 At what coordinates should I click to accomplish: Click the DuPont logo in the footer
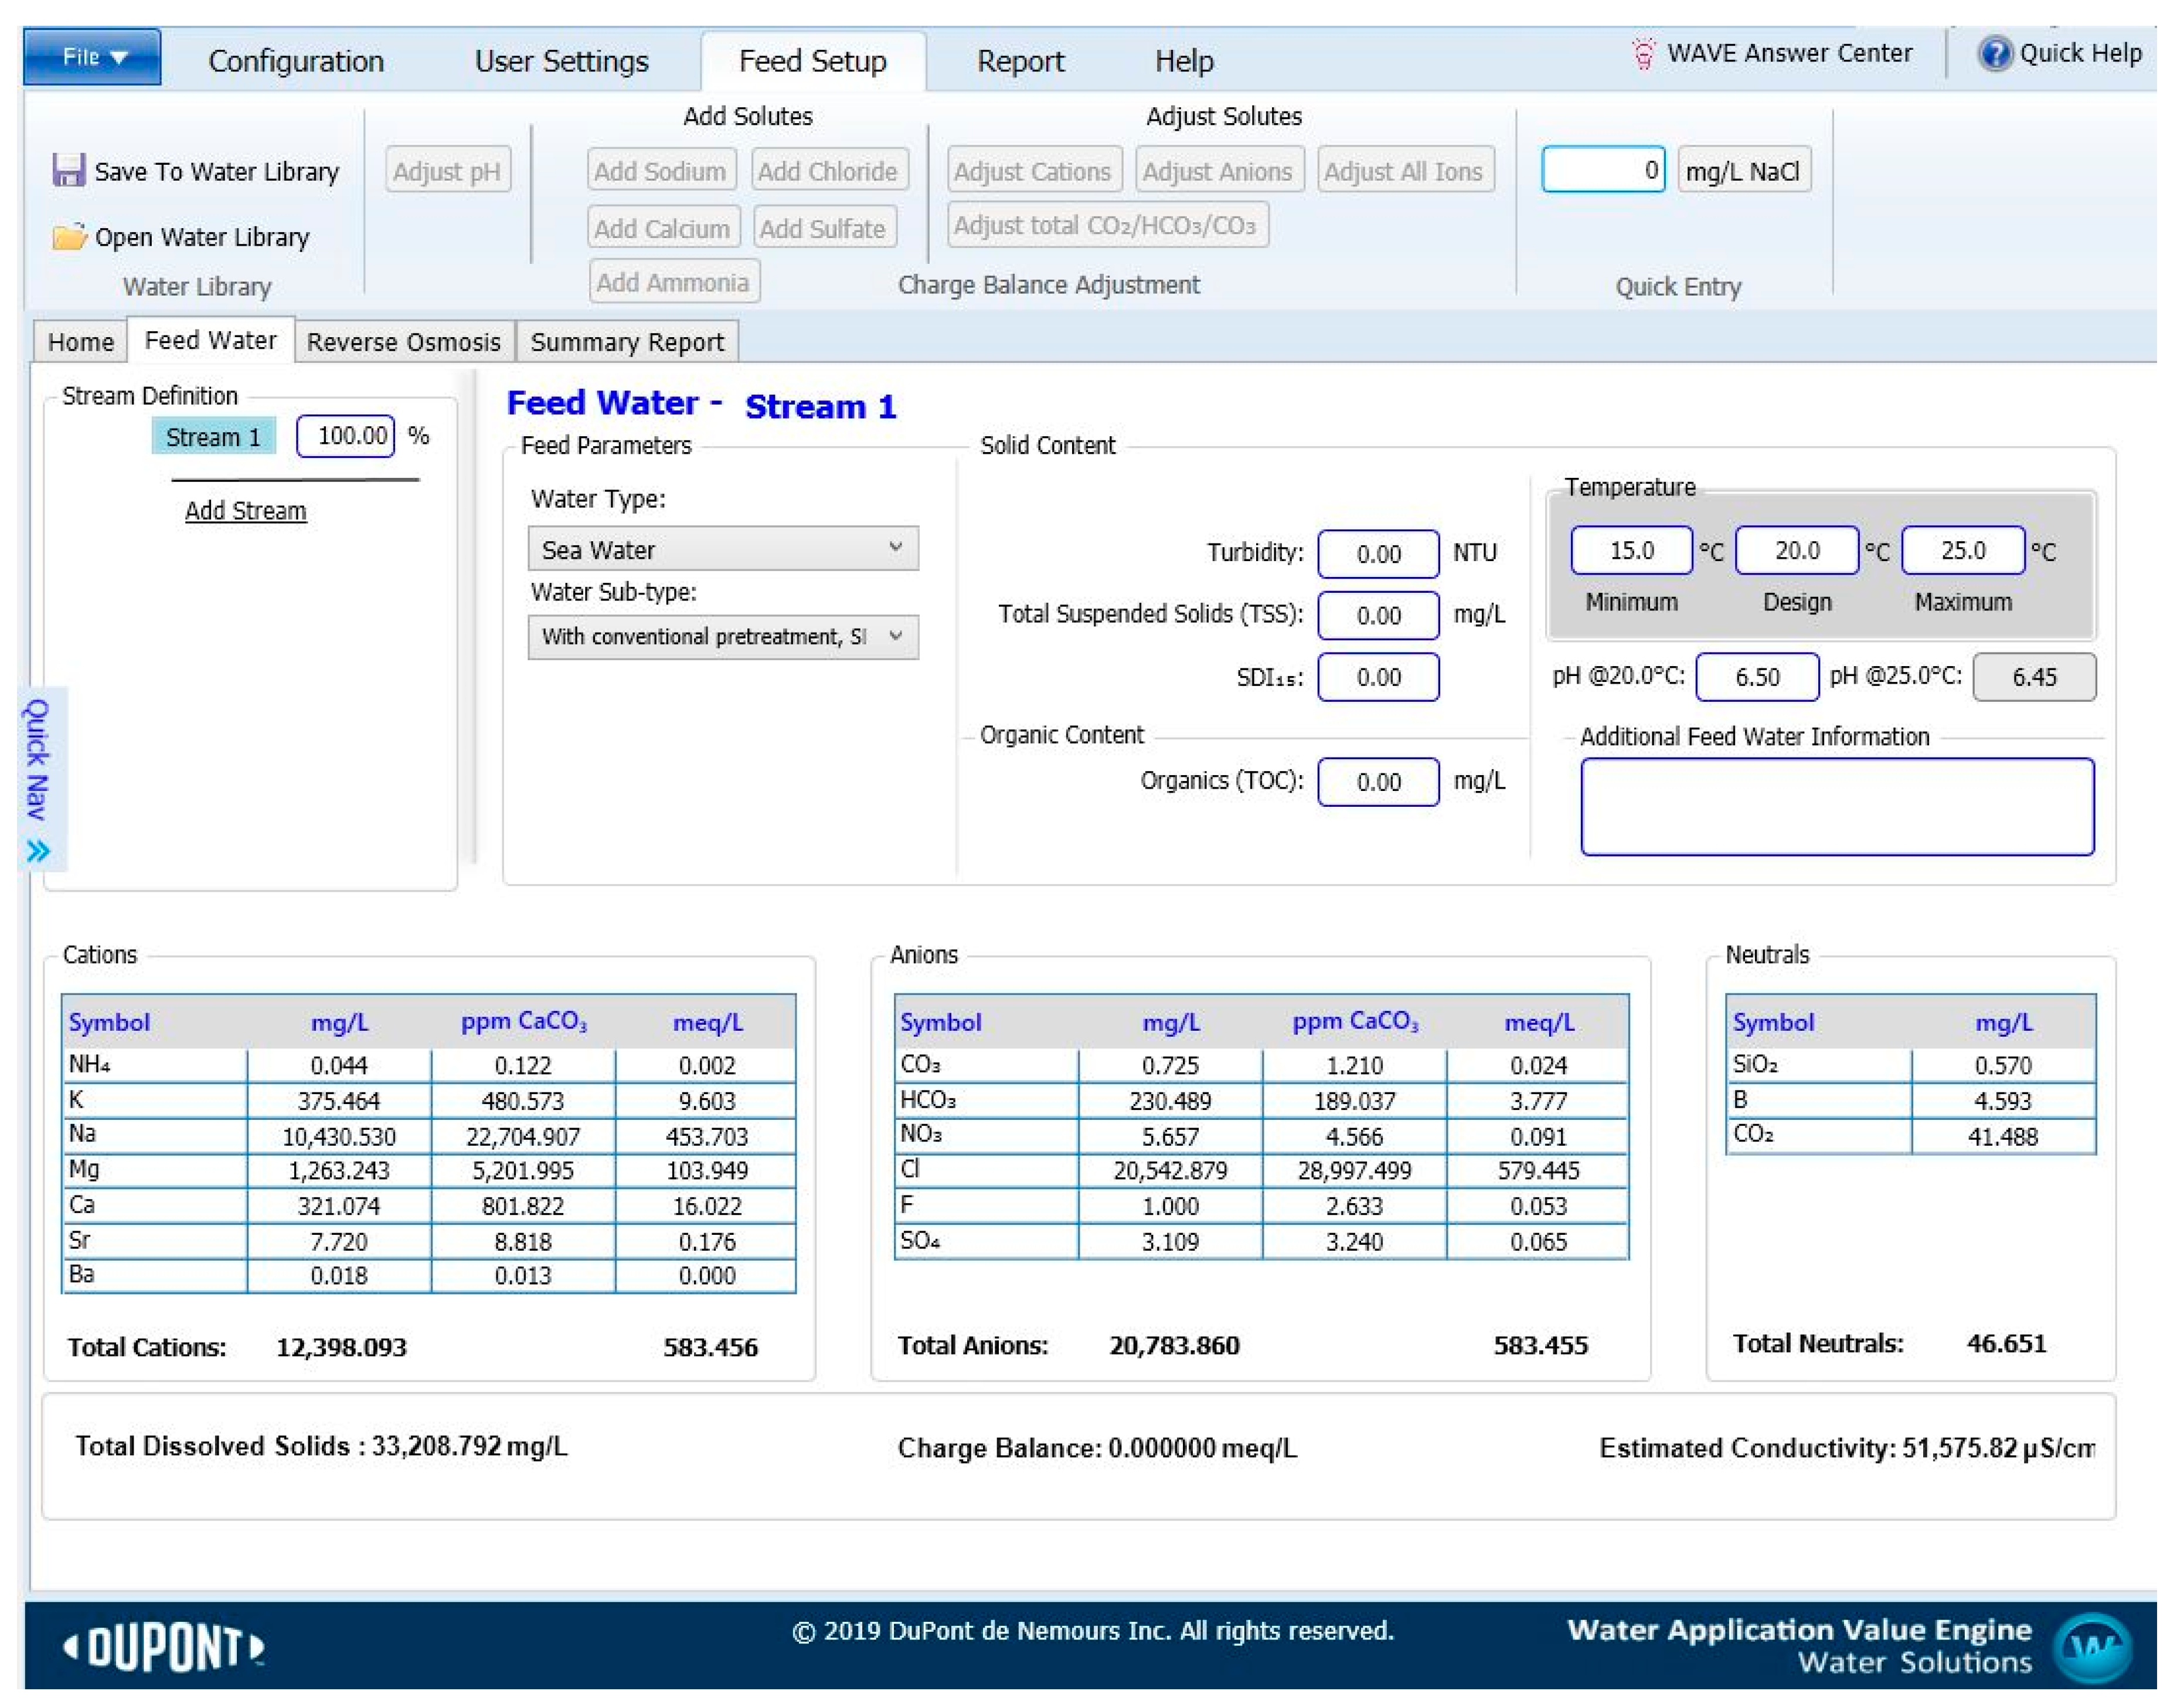point(165,1647)
